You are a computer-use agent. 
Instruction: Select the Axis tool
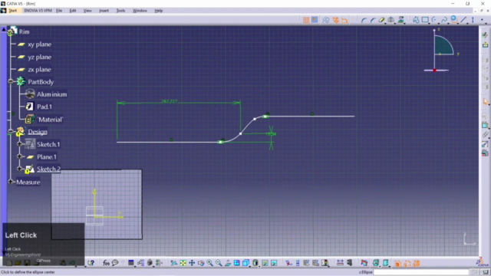(473, 20)
